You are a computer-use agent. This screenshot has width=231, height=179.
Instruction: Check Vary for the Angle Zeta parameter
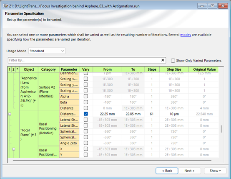point(86,143)
